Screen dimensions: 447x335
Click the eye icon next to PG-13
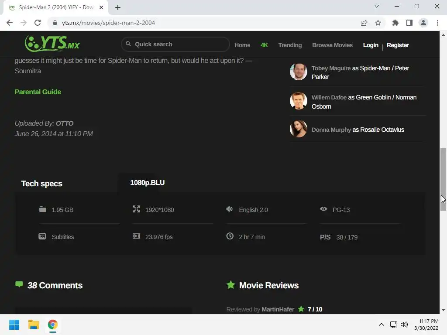323,209
